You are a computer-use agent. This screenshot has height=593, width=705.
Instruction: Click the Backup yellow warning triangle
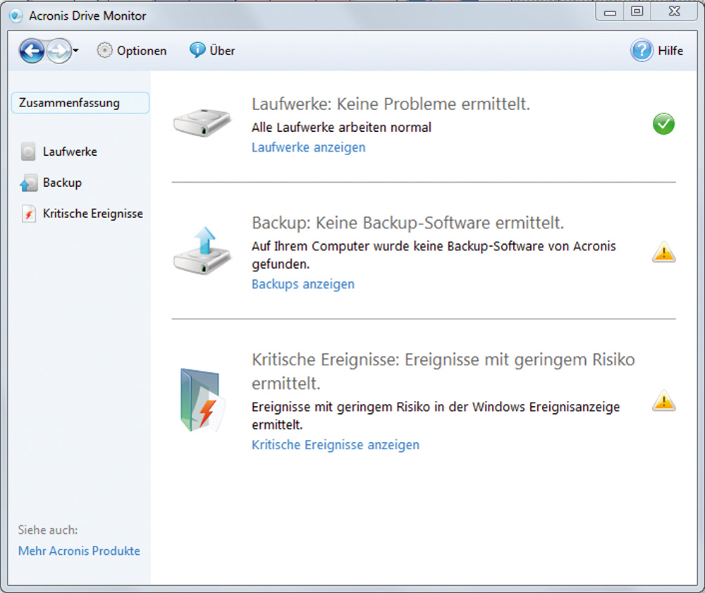663,252
